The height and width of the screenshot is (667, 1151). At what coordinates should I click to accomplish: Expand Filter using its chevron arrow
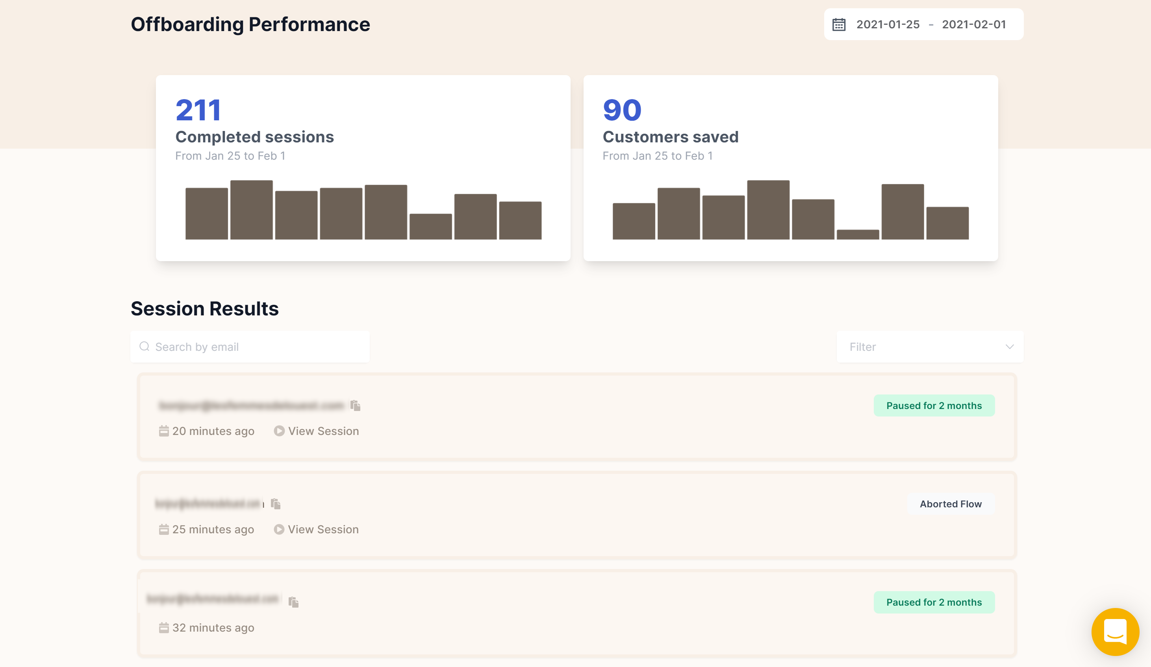1009,347
